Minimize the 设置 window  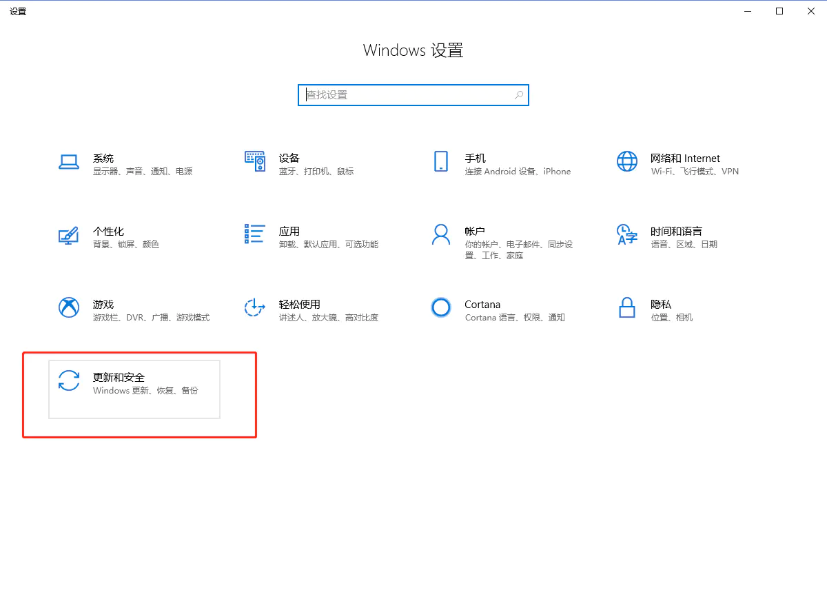click(748, 11)
